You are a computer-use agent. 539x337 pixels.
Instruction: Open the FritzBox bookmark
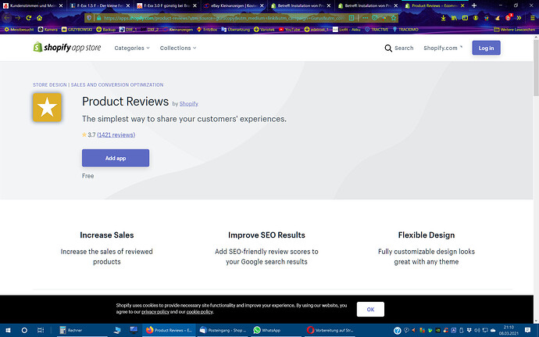pyautogui.click(x=207, y=30)
